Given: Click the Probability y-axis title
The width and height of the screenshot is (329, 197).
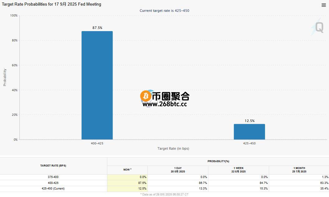Looking at the screenshot, I should [x=5, y=77].
